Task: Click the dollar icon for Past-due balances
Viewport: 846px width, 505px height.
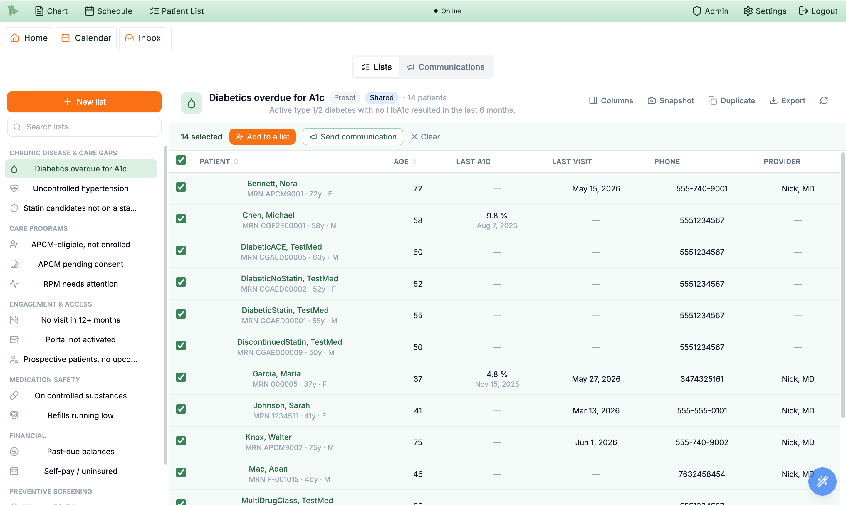Action: point(14,452)
